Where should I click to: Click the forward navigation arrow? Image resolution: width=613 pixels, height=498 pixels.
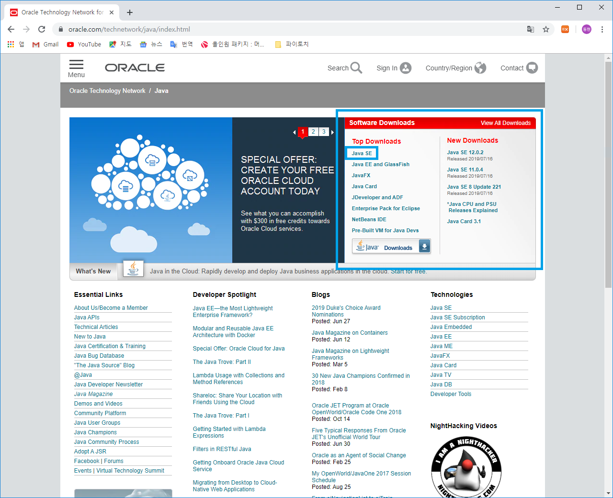(26, 29)
